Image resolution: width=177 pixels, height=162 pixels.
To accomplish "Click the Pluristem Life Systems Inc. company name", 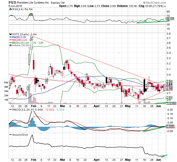I will [33, 3].
